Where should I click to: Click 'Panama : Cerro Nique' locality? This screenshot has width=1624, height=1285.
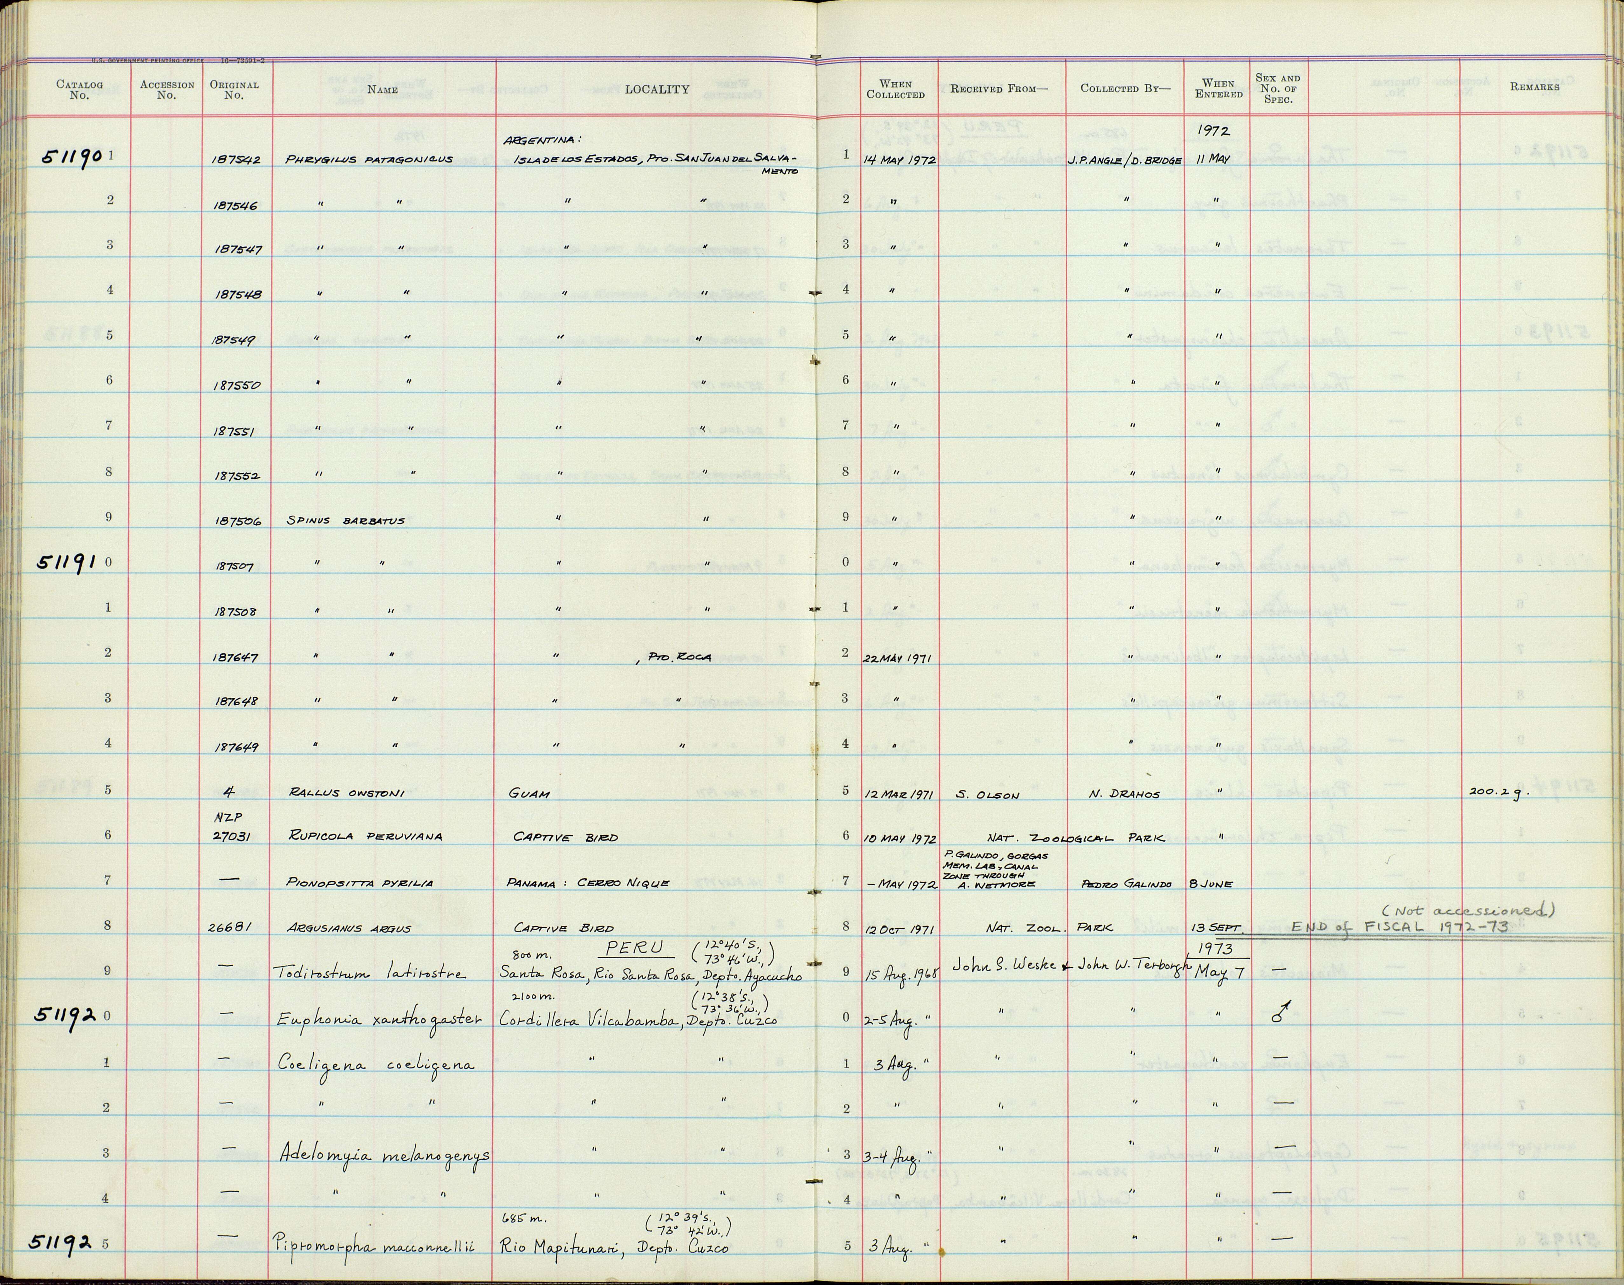587,883
